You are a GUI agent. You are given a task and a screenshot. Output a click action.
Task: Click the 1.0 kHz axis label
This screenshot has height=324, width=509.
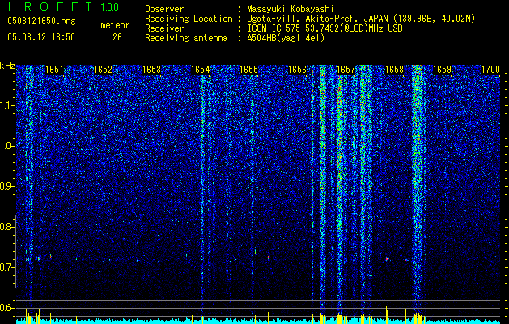[7, 146]
